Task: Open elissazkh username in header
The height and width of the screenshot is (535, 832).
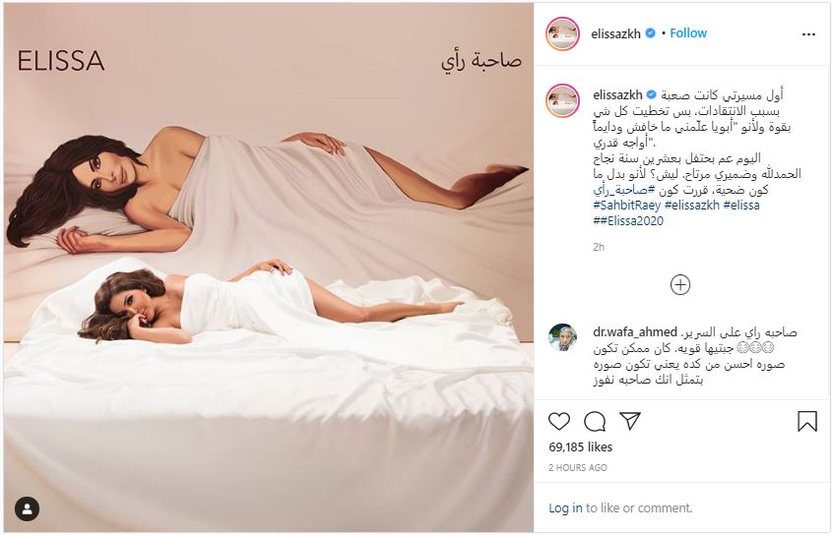Action: point(615,33)
